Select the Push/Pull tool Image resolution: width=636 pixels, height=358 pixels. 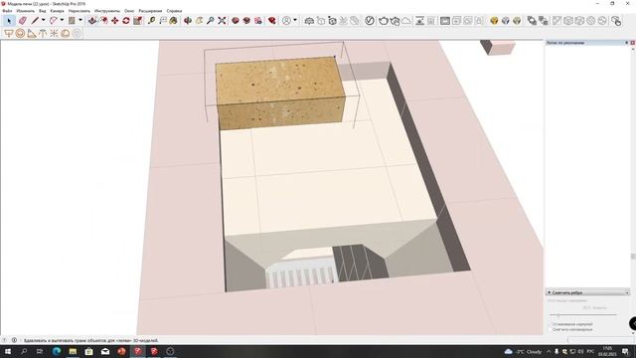[92, 20]
